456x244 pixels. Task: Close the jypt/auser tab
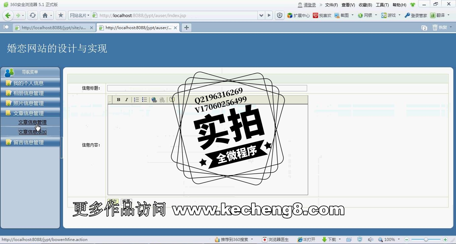175,28
